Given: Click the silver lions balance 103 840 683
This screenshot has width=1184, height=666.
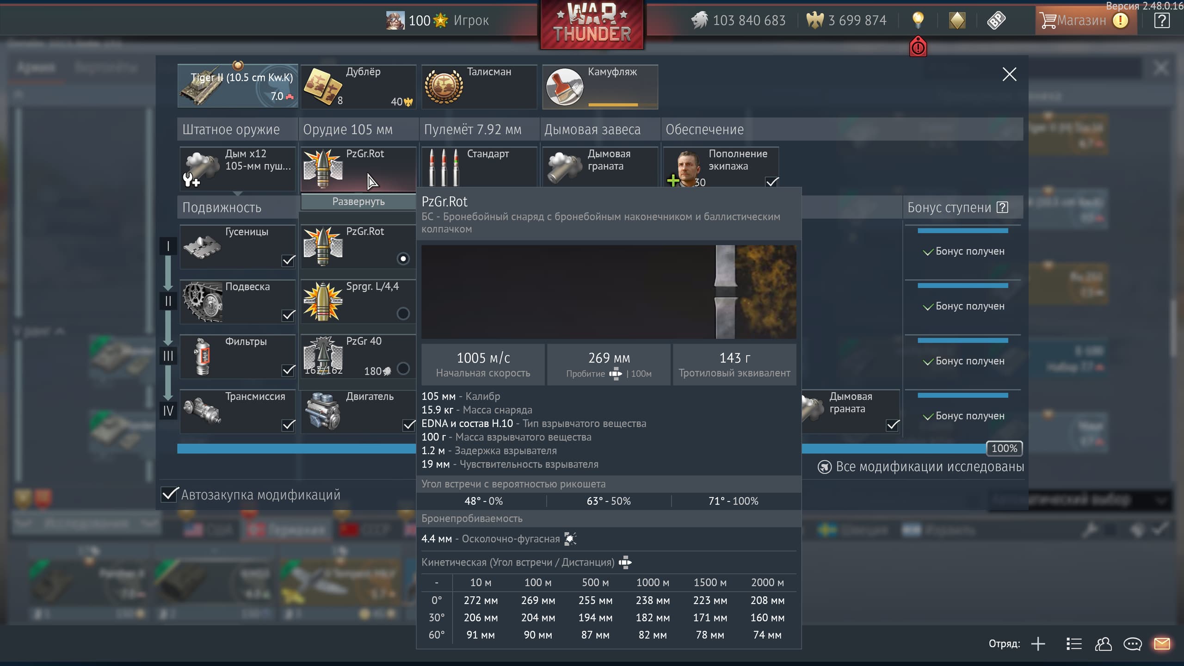Looking at the screenshot, I should 739,20.
